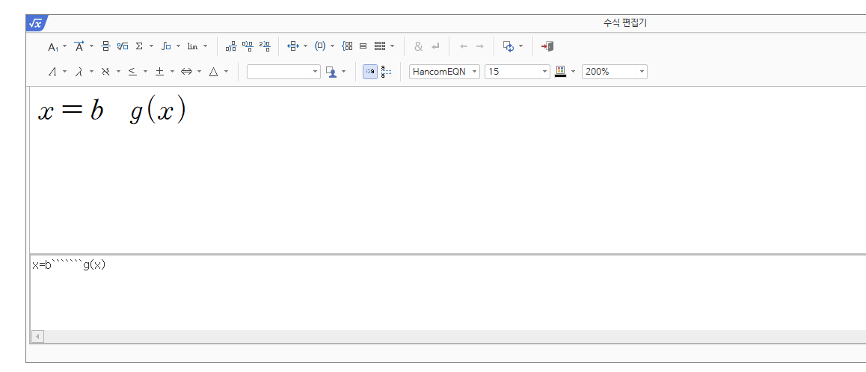Click the text color swatch
866x372 pixels.
pos(561,72)
